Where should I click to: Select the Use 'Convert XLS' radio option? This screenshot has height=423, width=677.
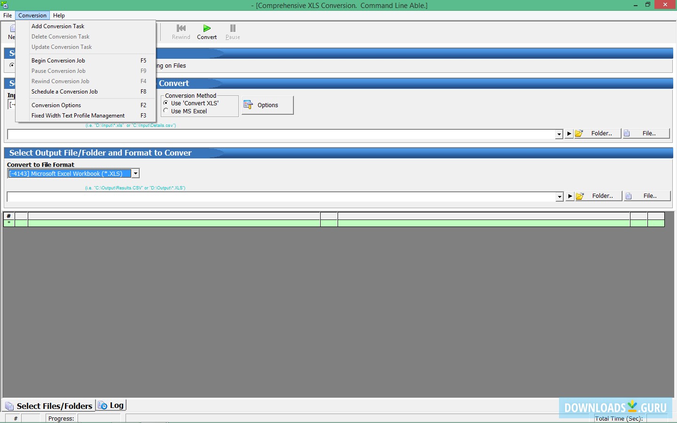pyautogui.click(x=166, y=103)
